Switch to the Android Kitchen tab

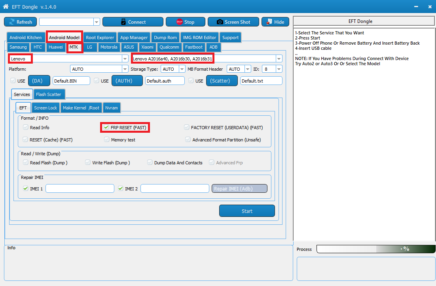[26, 38]
